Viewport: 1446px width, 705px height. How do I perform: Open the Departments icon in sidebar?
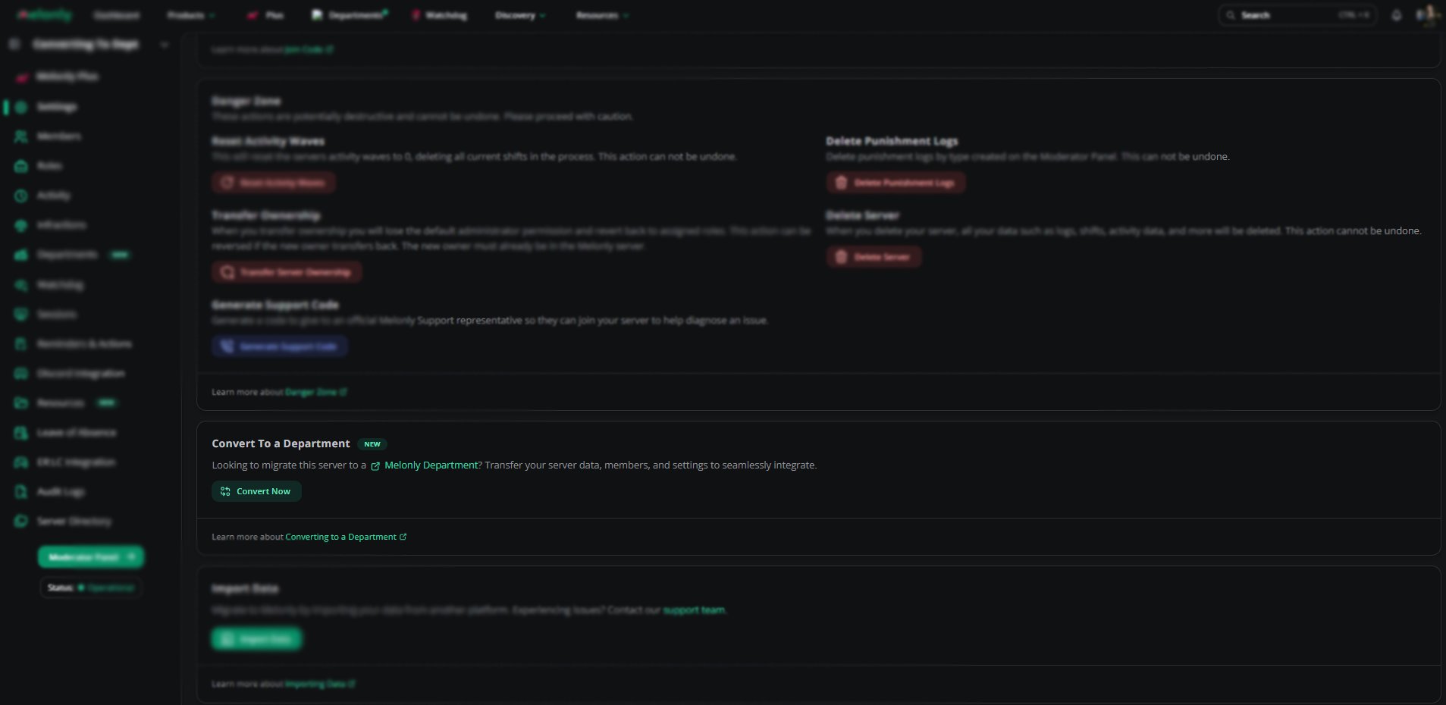21,255
